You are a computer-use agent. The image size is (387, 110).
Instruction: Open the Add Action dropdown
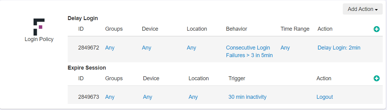coord(363,9)
